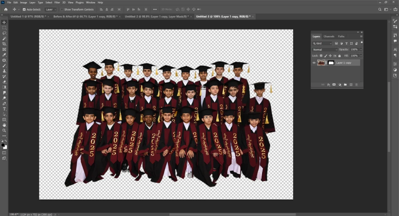Select the Crop tool
The image size is (399, 216).
[x=4, y=44]
